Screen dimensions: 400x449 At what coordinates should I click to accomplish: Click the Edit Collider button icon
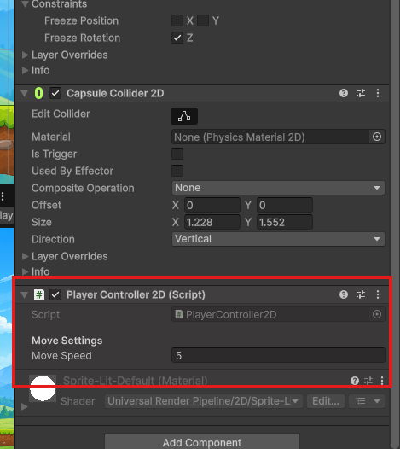[184, 116]
